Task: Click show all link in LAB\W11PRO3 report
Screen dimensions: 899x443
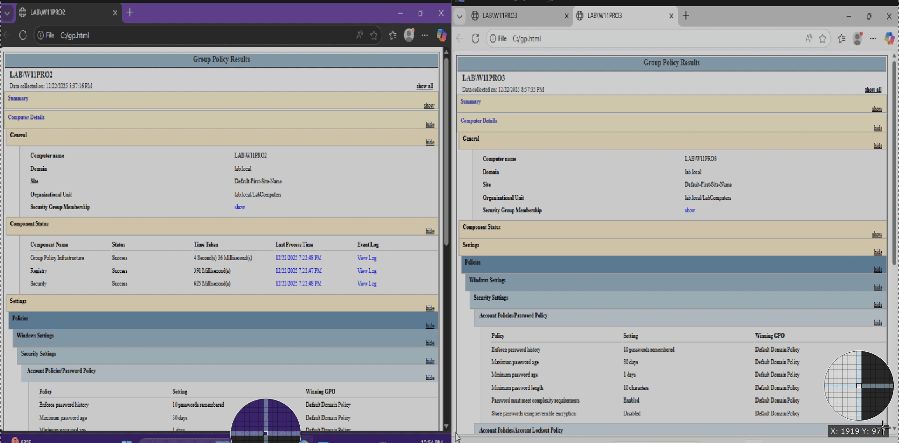Action: 873,90
